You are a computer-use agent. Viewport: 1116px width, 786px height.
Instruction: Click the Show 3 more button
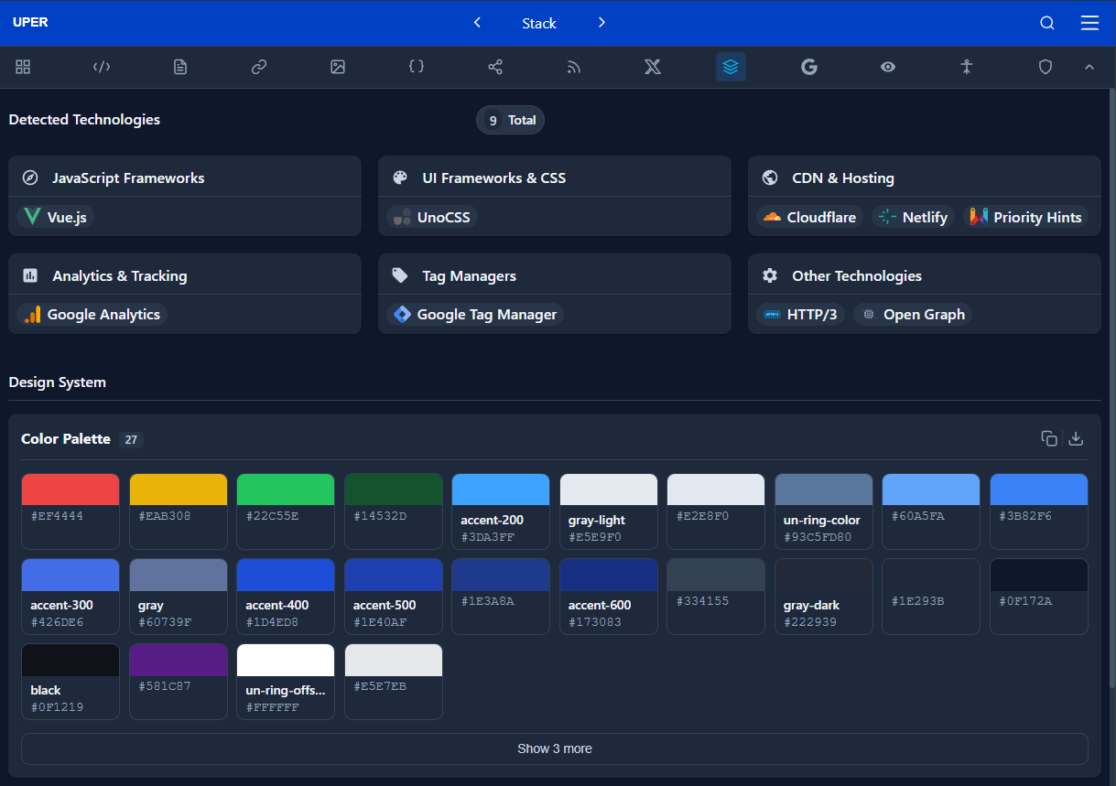click(554, 748)
